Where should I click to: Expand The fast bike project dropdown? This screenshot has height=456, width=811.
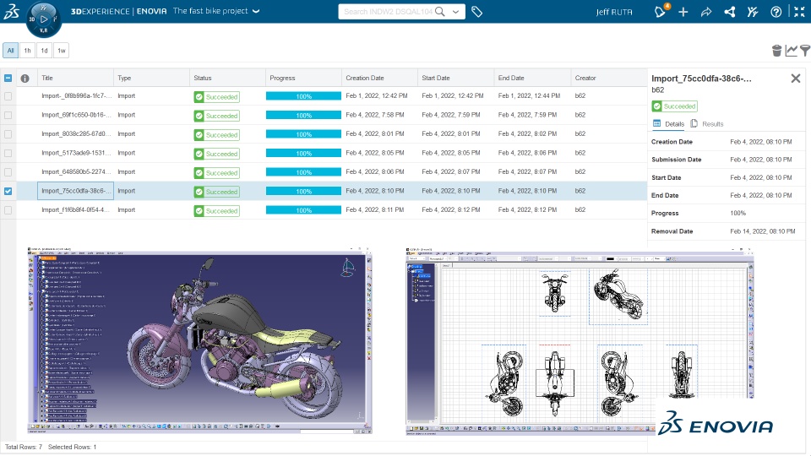pyautogui.click(x=256, y=11)
